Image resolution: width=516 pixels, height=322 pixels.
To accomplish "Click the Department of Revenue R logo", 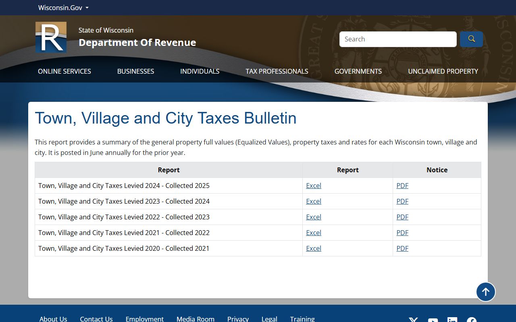I will (51, 37).
